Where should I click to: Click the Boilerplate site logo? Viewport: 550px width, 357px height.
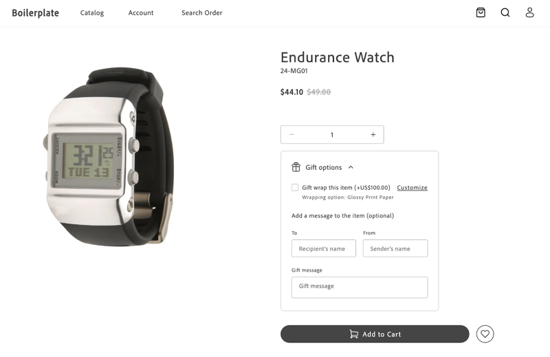point(36,13)
